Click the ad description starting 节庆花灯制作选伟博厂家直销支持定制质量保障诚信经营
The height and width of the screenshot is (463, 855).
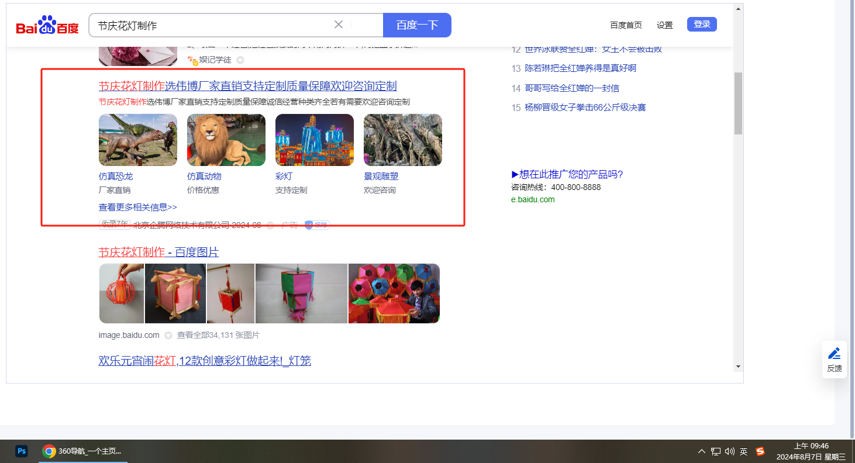pos(254,102)
